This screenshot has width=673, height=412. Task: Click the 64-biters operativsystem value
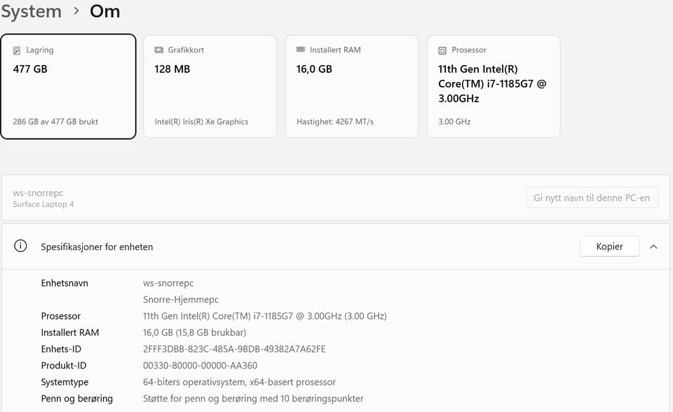pyautogui.click(x=239, y=382)
